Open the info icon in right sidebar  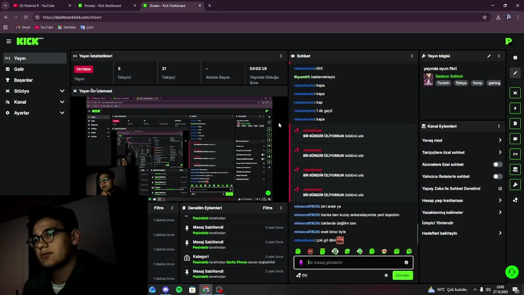(515, 58)
